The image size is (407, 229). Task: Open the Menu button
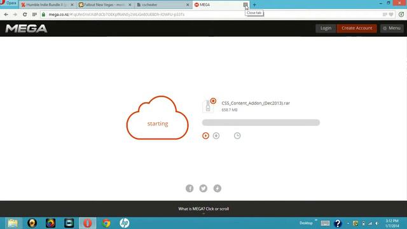tap(392, 28)
